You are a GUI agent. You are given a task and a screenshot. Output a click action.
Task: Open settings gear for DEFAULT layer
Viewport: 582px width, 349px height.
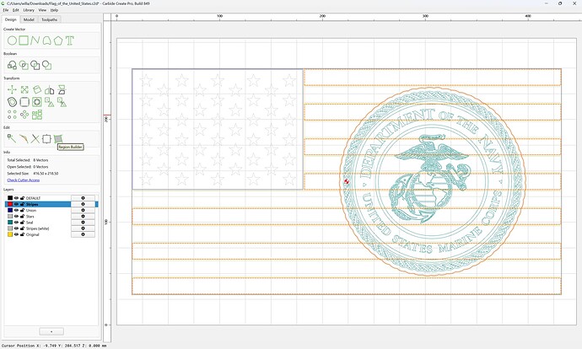click(83, 198)
